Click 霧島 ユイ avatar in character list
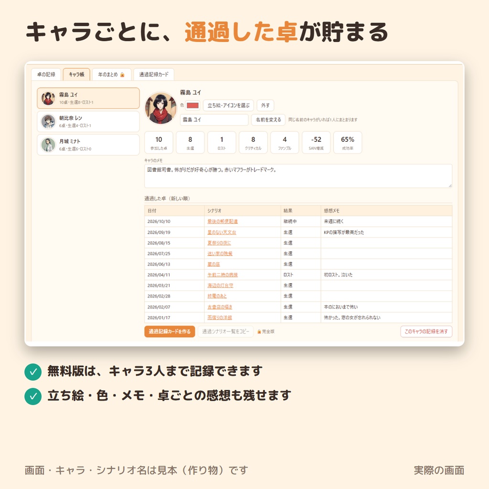Image resolution: width=489 pixels, height=489 pixels. tap(48, 98)
